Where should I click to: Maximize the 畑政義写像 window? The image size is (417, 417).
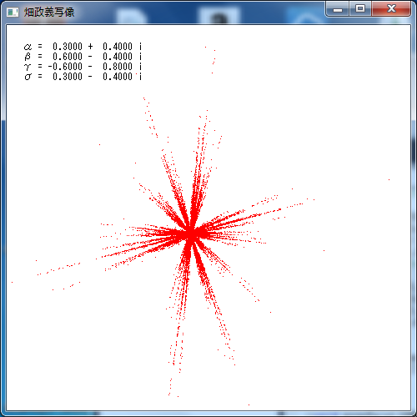point(360,9)
